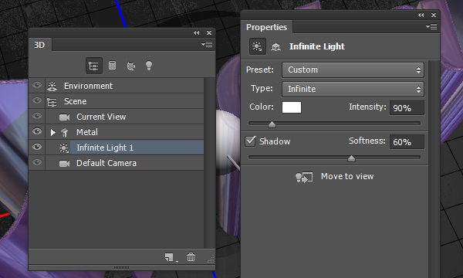Click the Move to view icon
The width and height of the screenshot is (463, 278).
[x=304, y=178]
